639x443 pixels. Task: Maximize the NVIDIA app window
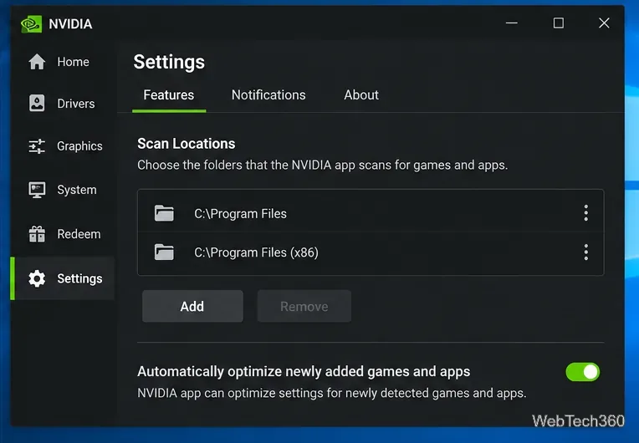[x=559, y=23]
